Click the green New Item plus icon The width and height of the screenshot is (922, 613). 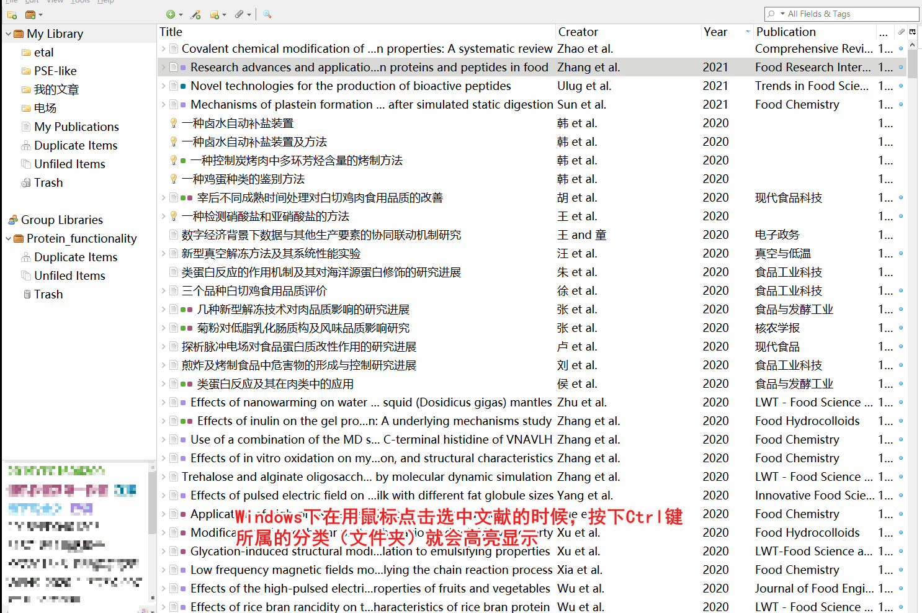point(171,14)
